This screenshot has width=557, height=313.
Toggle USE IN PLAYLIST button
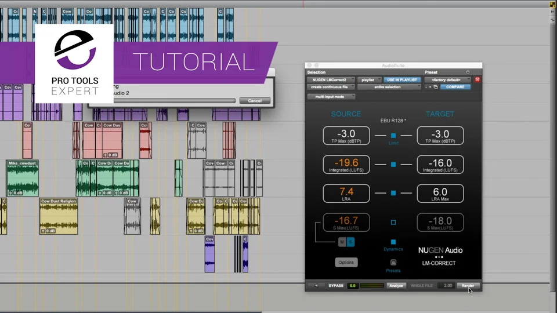coord(402,80)
